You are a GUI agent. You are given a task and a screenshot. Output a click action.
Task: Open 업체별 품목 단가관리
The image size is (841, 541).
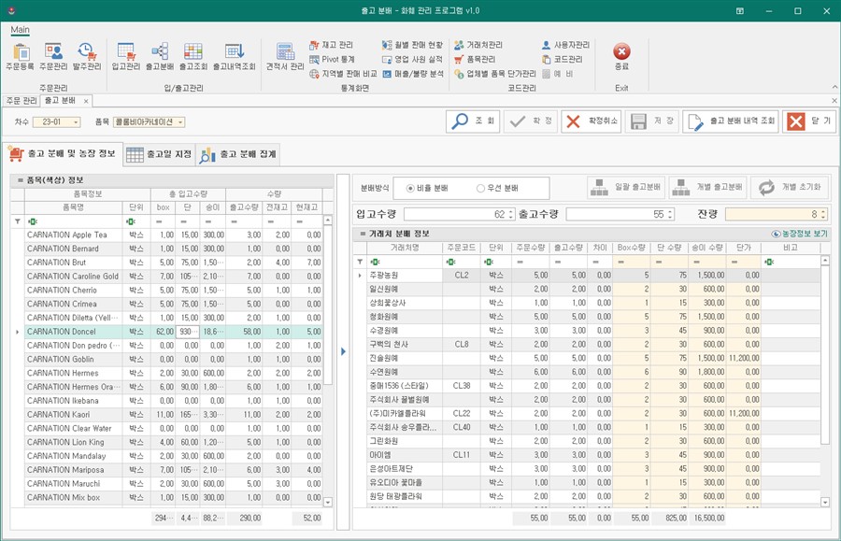tap(495, 74)
